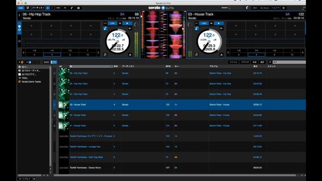
Task: Click the censor icon below right platter
Action: point(197,55)
